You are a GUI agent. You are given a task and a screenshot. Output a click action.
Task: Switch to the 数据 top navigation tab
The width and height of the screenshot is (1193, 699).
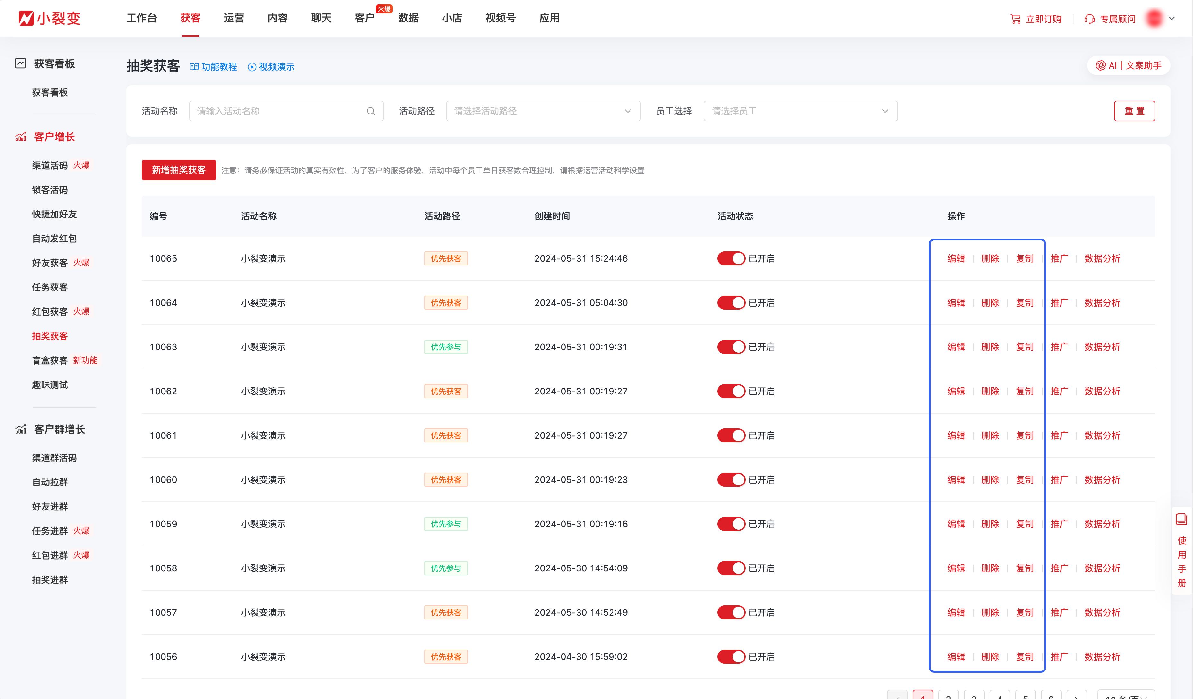click(408, 18)
